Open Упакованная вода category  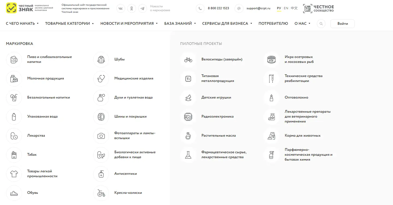(x=42, y=117)
